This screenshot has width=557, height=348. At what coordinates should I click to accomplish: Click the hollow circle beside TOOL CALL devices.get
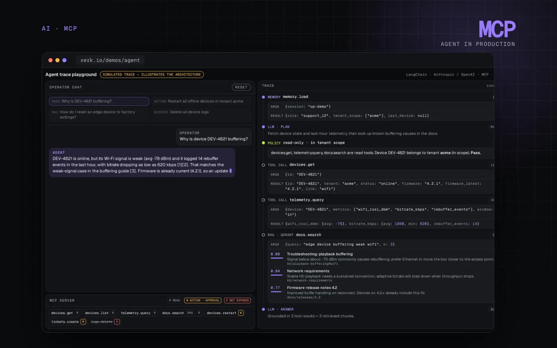[x=263, y=165]
